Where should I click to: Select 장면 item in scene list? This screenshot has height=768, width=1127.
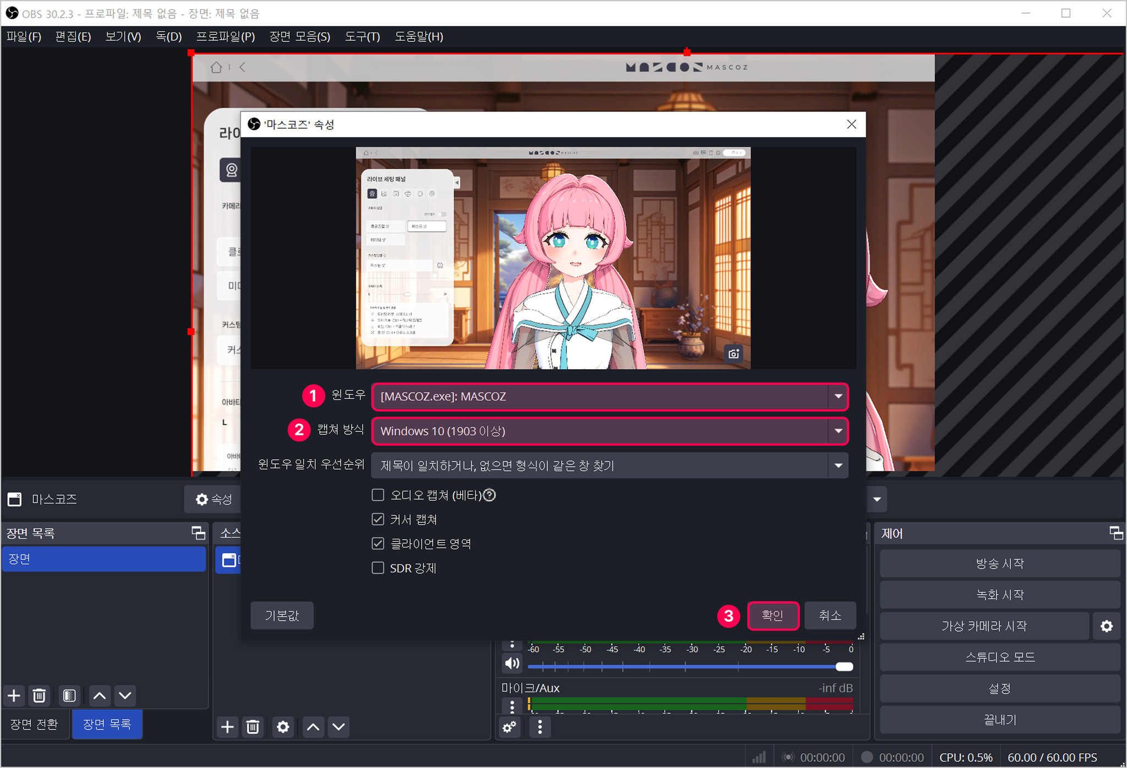click(x=103, y=559)
